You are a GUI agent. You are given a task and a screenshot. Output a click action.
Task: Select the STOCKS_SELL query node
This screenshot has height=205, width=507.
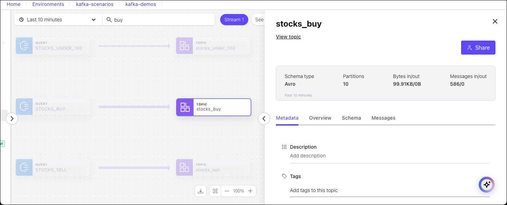tap(53, 168)
